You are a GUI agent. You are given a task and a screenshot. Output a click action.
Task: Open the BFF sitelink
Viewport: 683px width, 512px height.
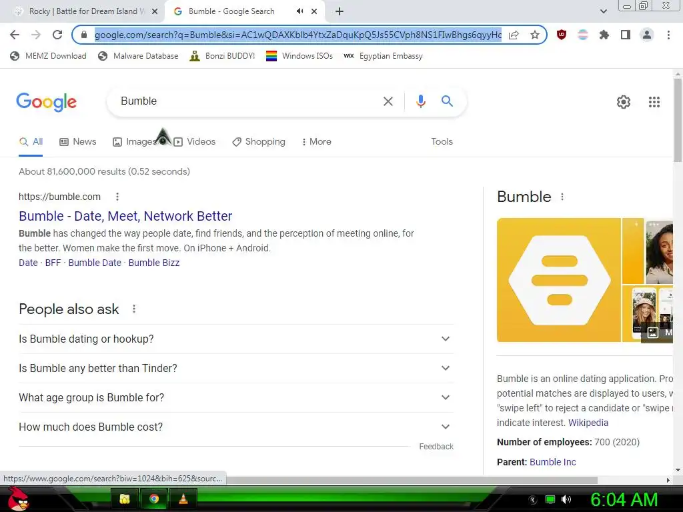point(53,263)
